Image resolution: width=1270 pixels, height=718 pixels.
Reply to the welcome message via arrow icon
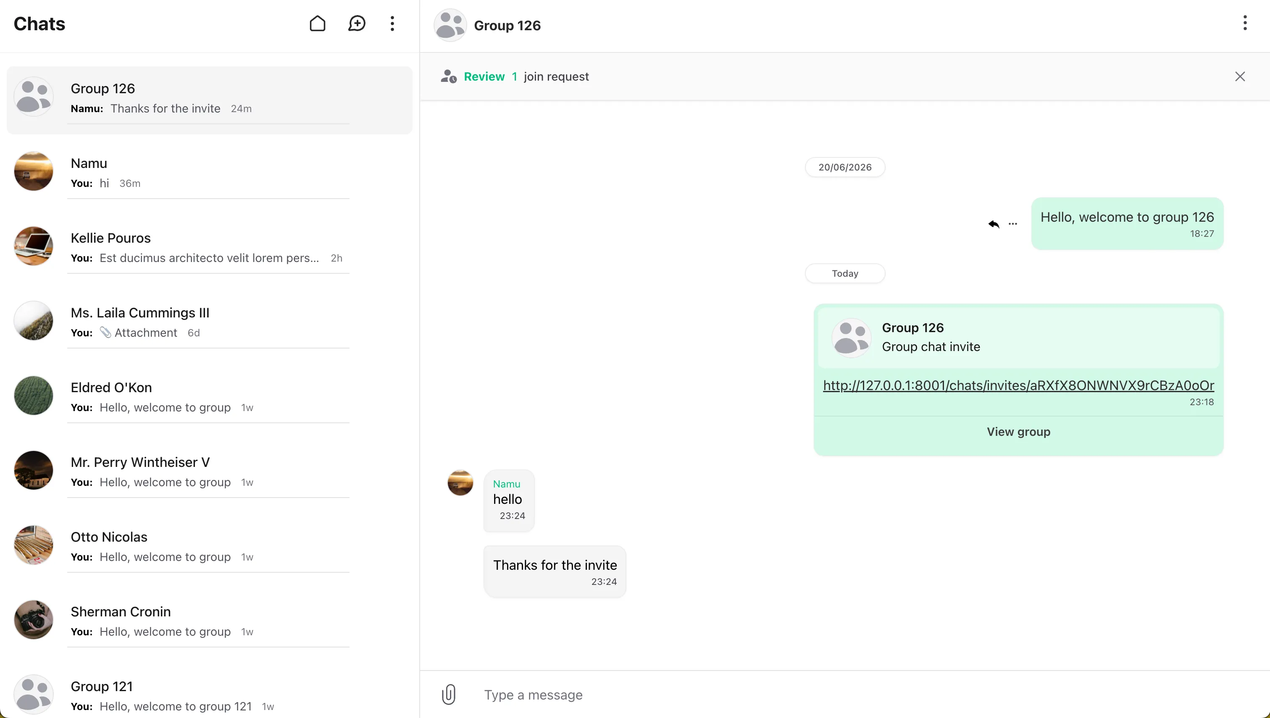[994, 224]
